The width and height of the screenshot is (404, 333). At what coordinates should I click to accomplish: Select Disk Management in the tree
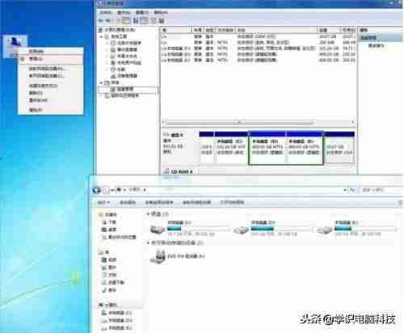125,89
